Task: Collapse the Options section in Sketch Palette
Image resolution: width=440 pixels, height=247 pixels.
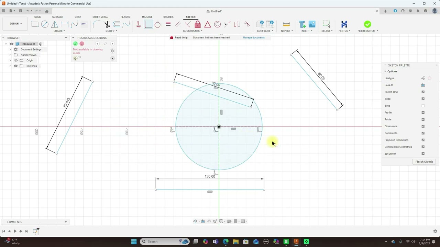Action: pyautogui.click(x=385, y=71)
